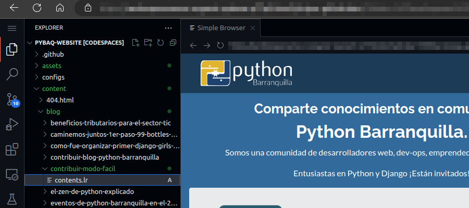The image size is (469, 208).
Task: Expand the configs folder
Action: click(102, 77)
